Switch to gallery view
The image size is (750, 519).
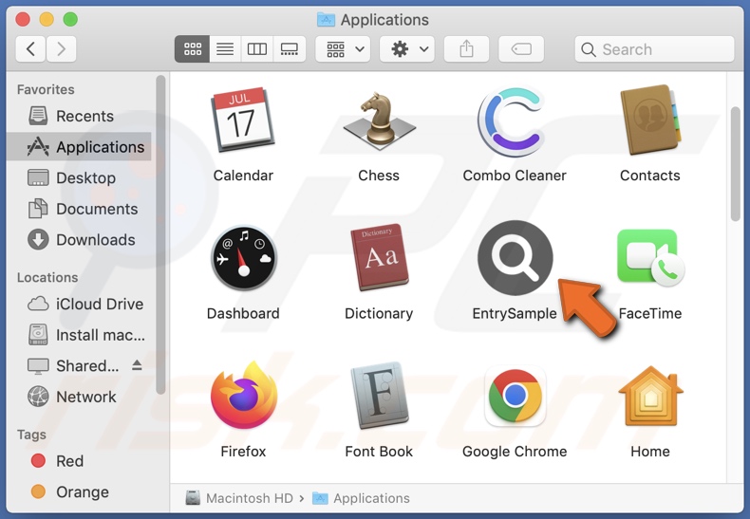point(290,48)
